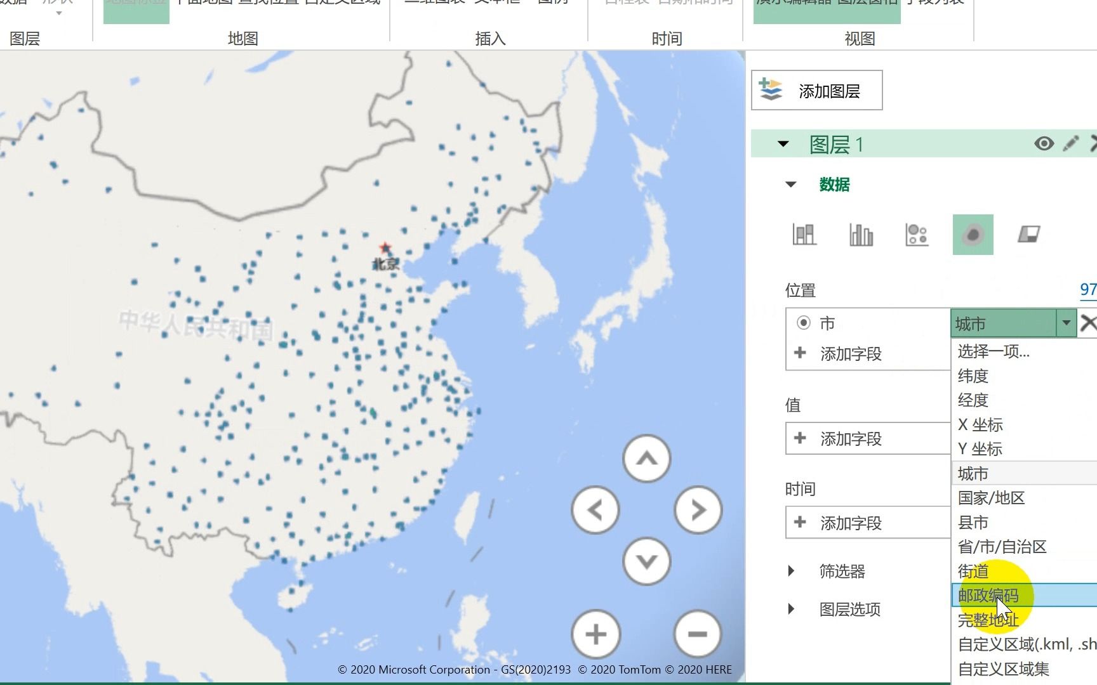Toggle Layer 1 (图层 1) visibility eye icon

1044,144
